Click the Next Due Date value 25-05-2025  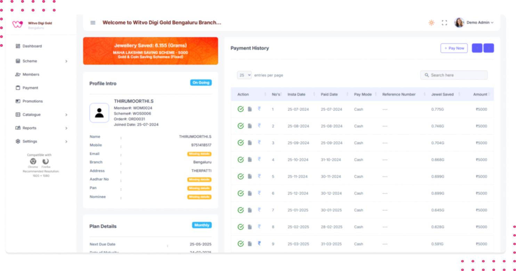200,244
